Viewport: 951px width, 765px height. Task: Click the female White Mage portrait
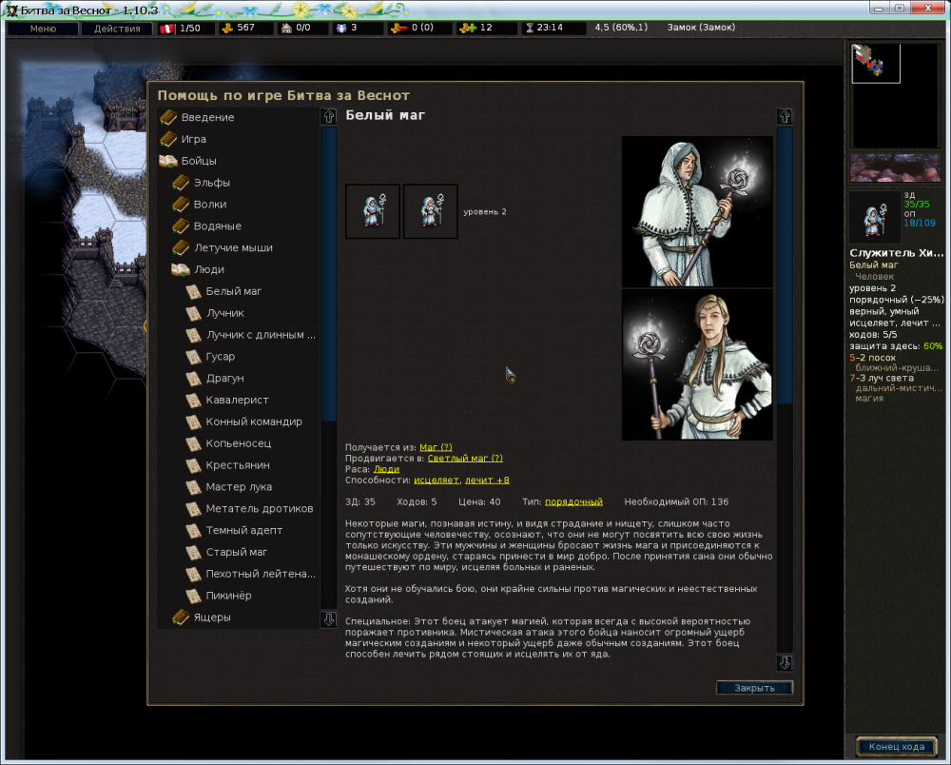point(697,364)
